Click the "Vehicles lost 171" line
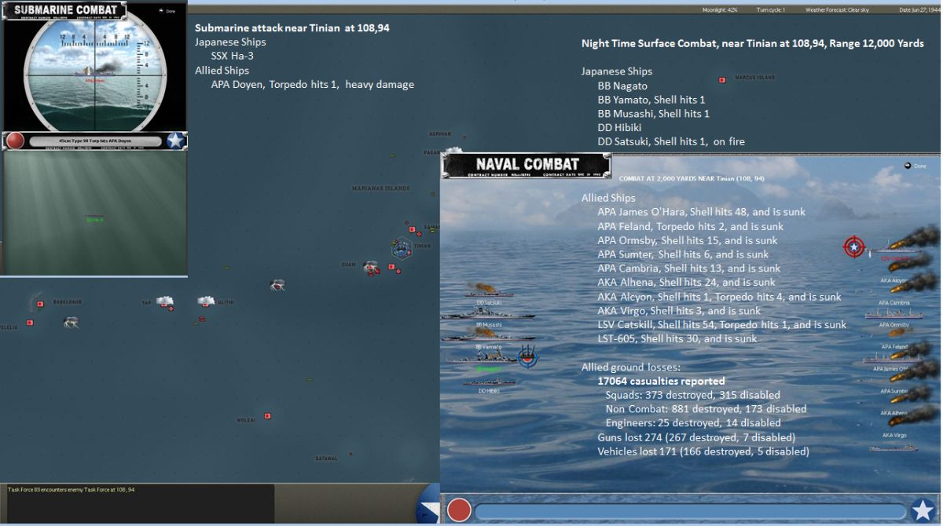 pyautogui.click(x=703, y=451)
